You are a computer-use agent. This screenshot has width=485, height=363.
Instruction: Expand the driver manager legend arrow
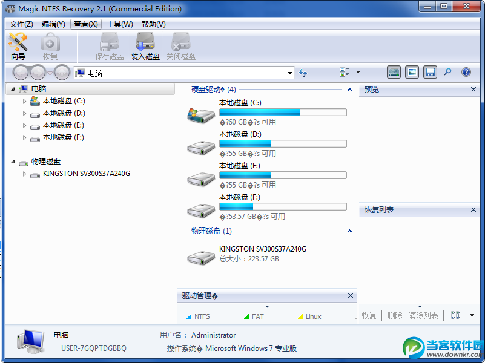[x=267, y=307]
